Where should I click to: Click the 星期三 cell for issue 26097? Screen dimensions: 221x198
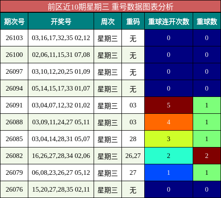[x=108, y=71]
